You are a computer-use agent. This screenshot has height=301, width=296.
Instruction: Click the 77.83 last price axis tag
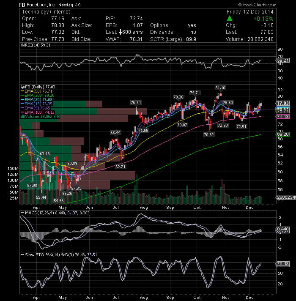(282, 103)
